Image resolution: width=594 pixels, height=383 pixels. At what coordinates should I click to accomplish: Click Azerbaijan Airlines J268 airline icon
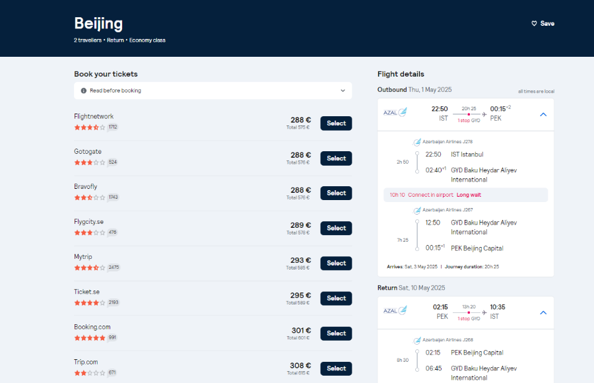coord(416,341)
